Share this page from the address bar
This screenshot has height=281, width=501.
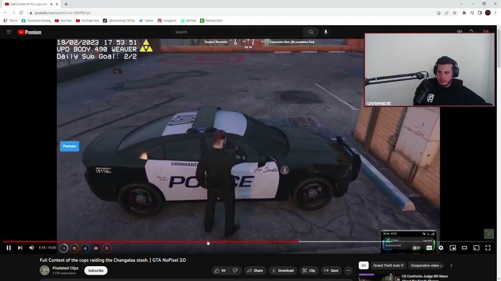[447, 13]
